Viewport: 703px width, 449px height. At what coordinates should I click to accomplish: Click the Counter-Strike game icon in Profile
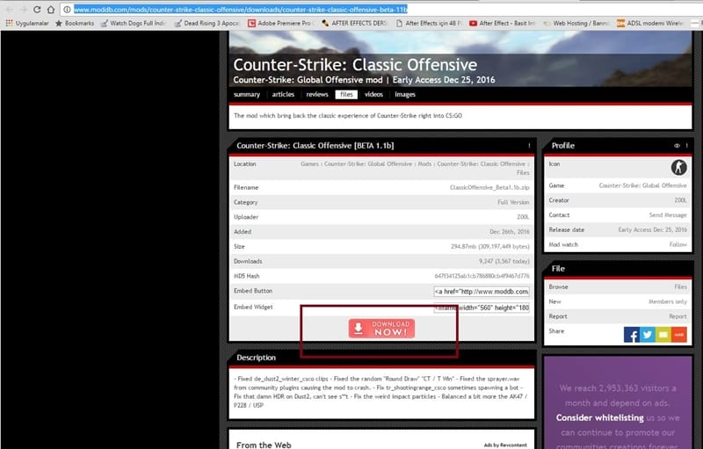(x=678, y=167)
